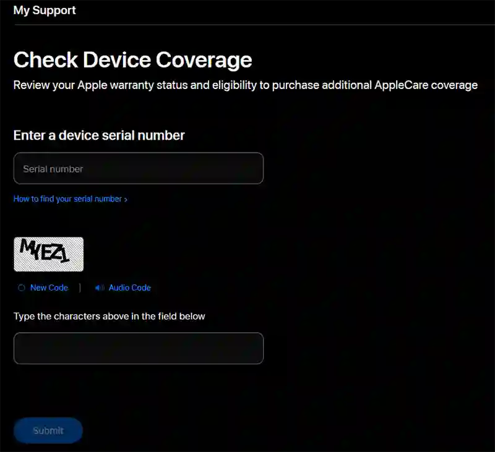Play the Audio Code option
This screenshot has width=495, height=452.
coord(130,288)
